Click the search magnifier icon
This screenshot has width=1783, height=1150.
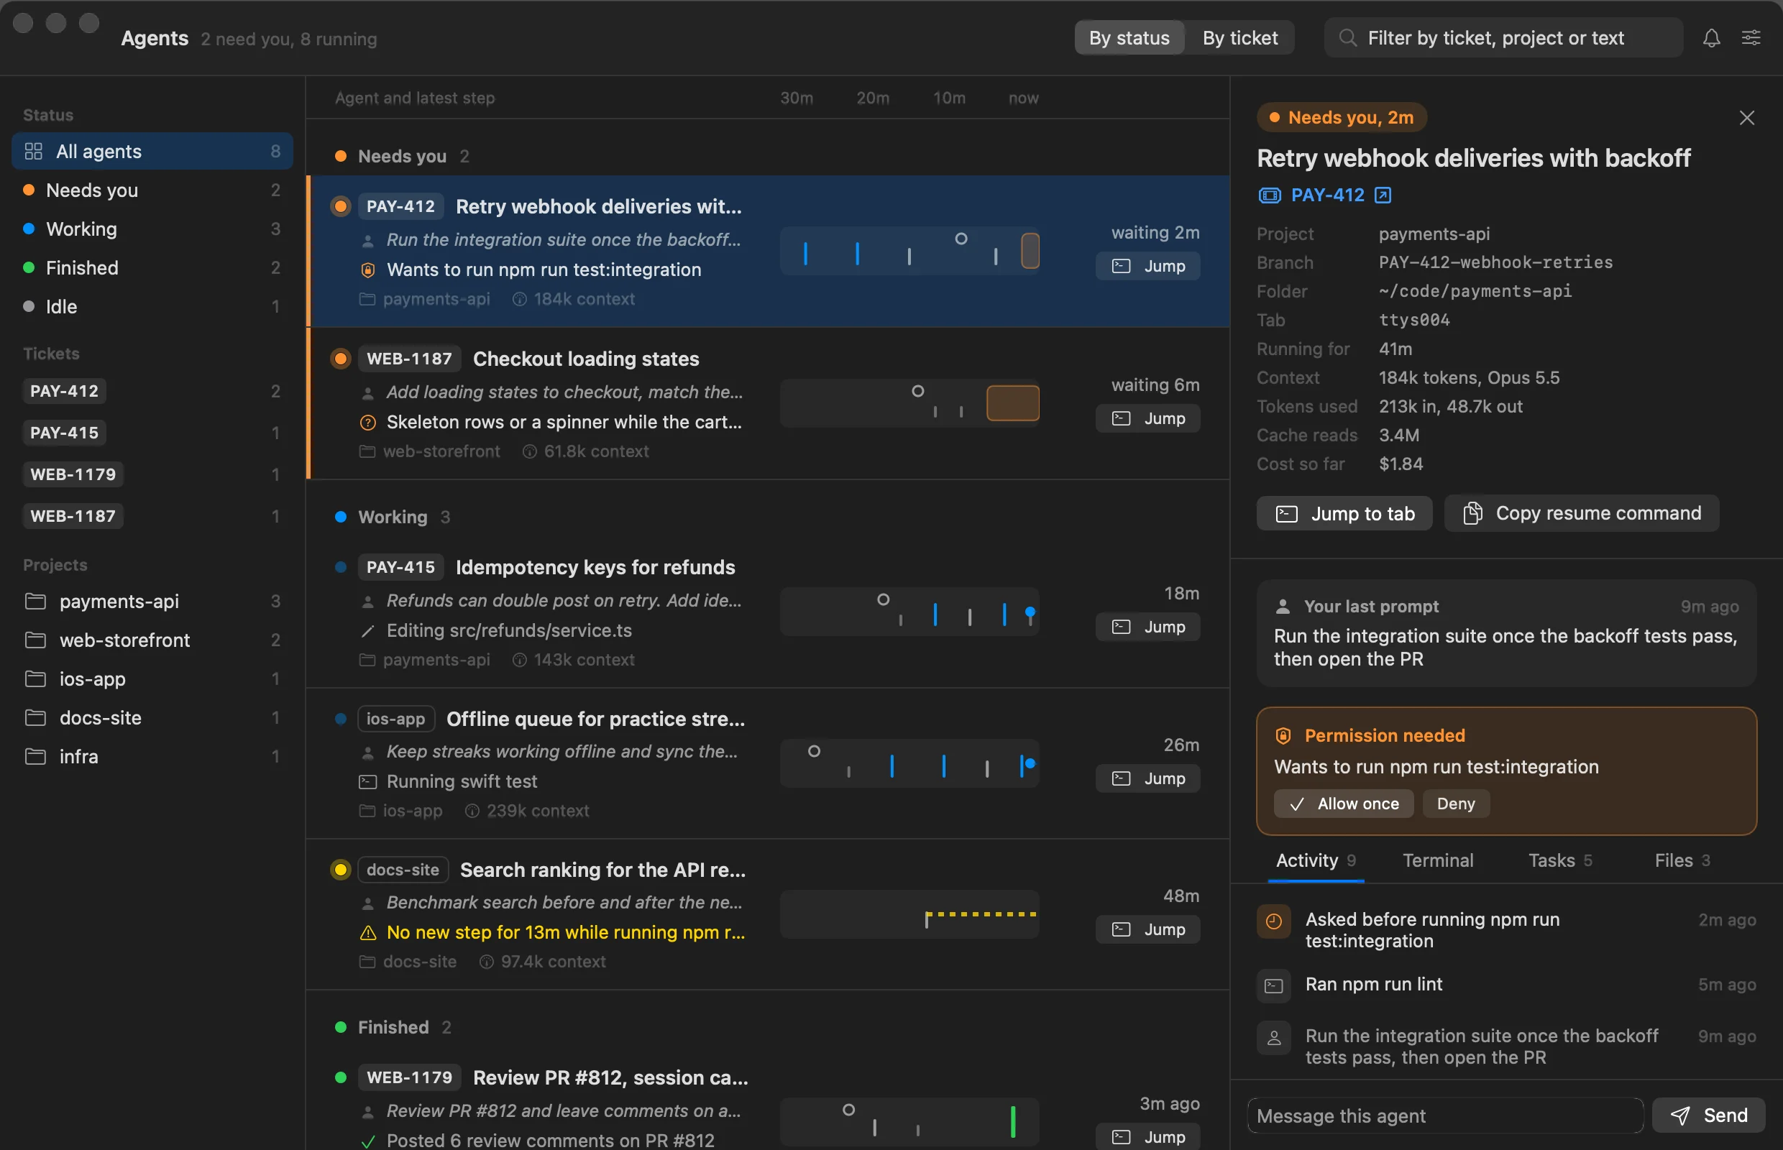(x=1347, y=38)
